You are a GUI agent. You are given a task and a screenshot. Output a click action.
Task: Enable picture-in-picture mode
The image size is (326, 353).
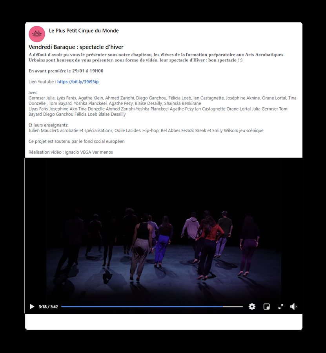(x=266, y=307)
